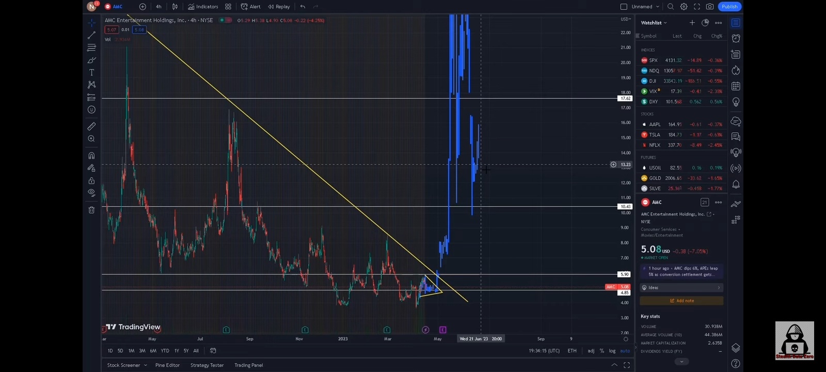This screenshot has width=826, height=372.
Task: Open watchlist advanced view icon
Action: pos(705,23)
